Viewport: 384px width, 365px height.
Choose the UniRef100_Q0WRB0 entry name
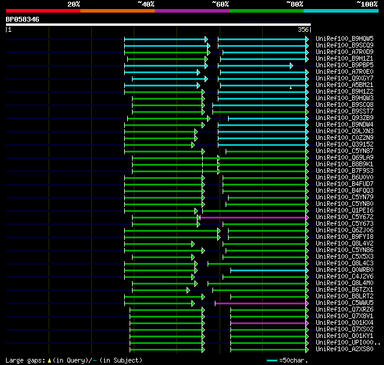tap(344, 270)
